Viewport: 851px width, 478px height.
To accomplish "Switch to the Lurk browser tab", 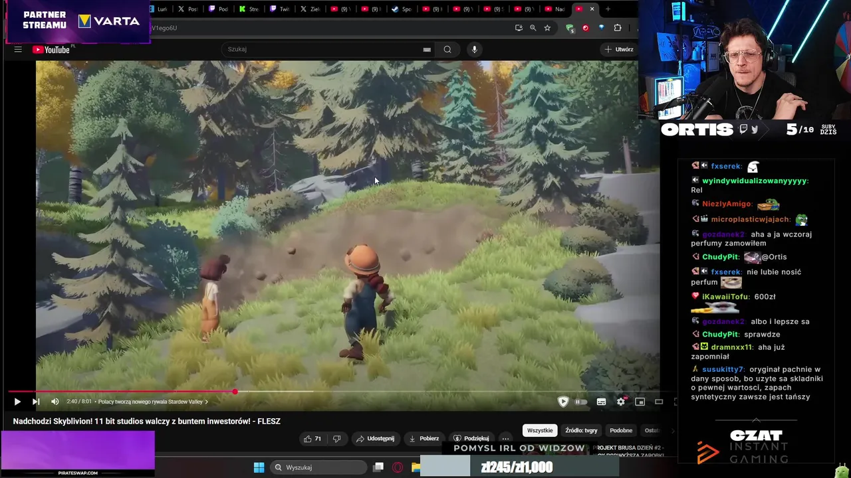I will pos(158,9).
